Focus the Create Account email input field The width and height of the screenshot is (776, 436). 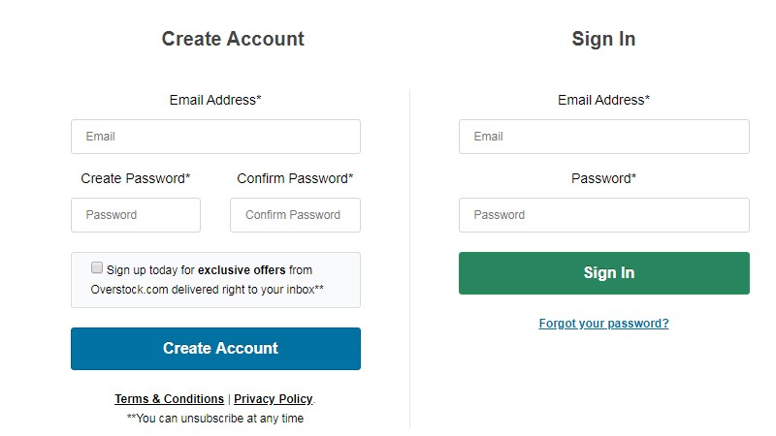(215, 137)
